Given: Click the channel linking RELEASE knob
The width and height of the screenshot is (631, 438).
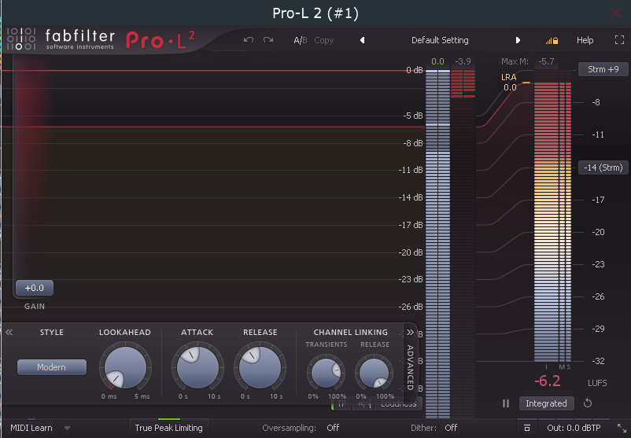Looking at the screenshot, I should tap(375, 373).
